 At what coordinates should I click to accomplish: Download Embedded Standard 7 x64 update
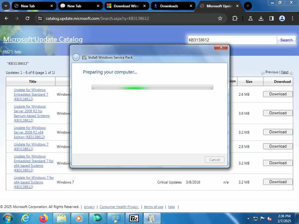[x=278, y=163]
